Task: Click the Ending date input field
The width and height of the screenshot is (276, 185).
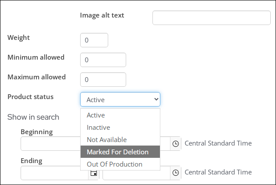Action: (55, 173)
